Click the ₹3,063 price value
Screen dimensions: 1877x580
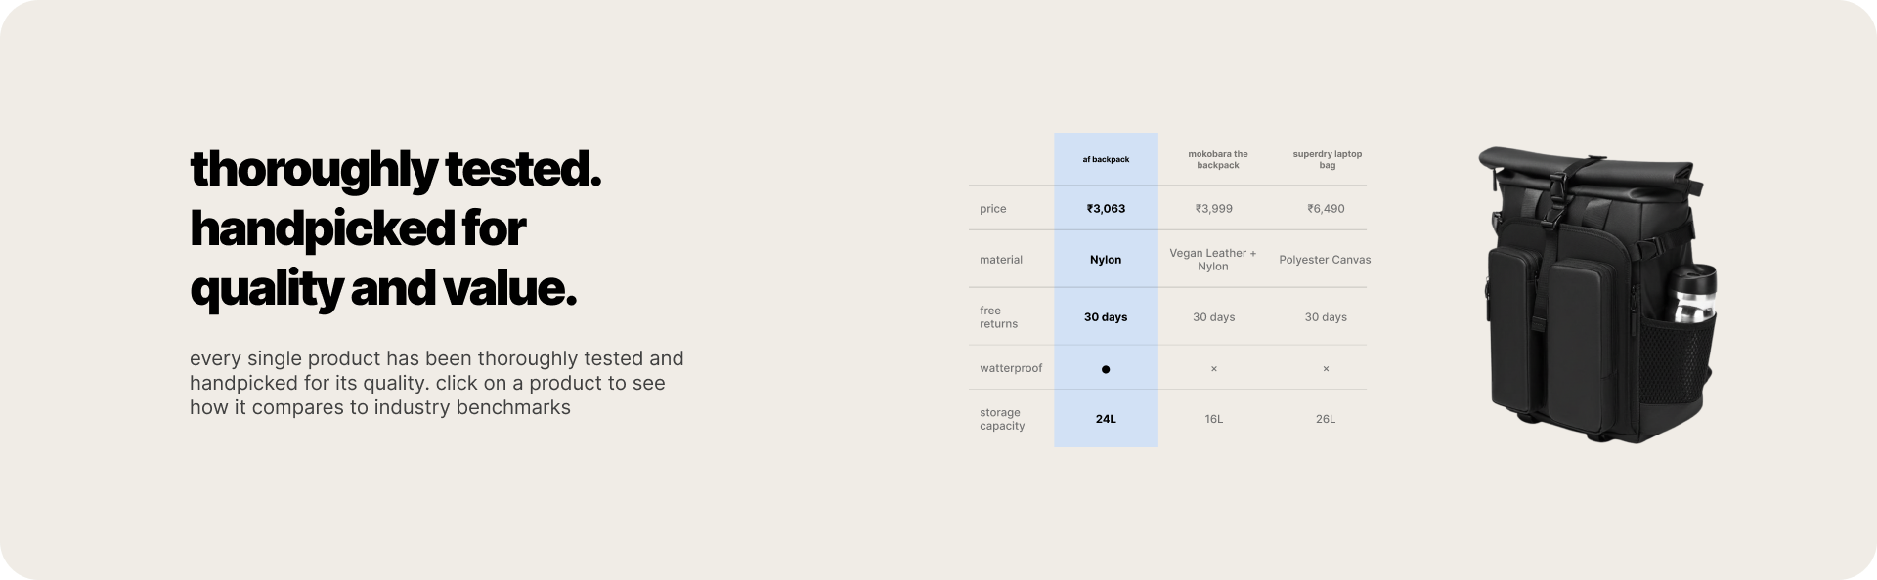coord(1106,209)
